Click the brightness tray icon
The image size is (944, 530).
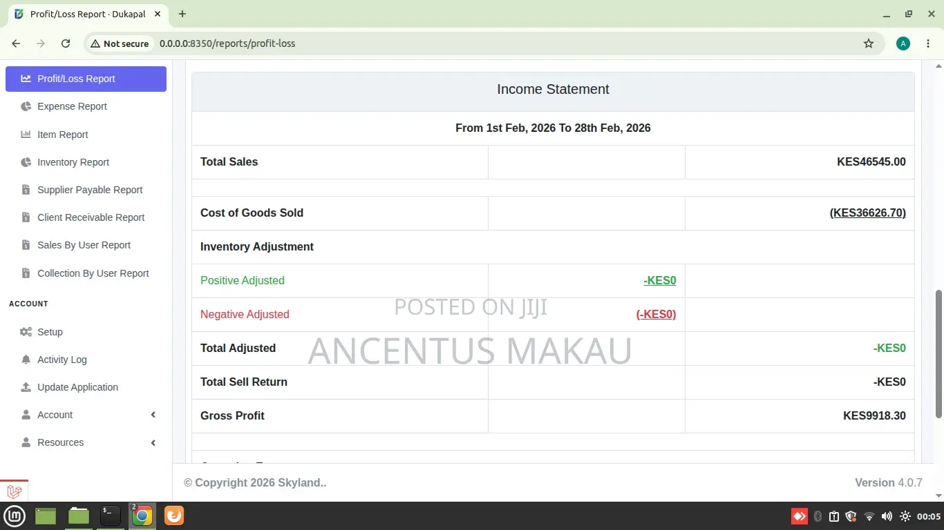tap(905, 516)
